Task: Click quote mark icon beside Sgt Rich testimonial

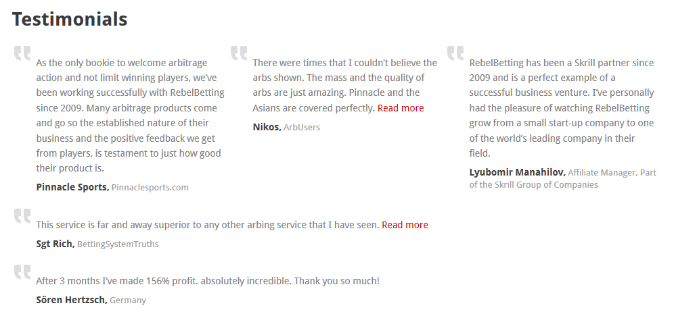Action: coord(22,215)
